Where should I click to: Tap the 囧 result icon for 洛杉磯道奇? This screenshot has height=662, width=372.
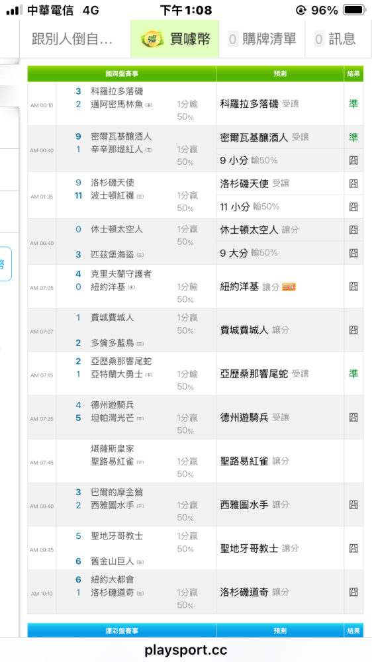point(353,592)
